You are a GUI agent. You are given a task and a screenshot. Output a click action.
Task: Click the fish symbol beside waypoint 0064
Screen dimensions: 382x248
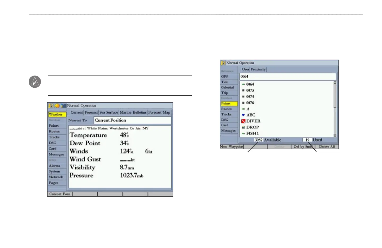[x=243, y=84]
